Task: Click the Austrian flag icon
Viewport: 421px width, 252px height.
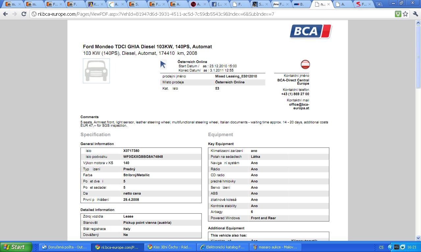Action: point(305,64)
